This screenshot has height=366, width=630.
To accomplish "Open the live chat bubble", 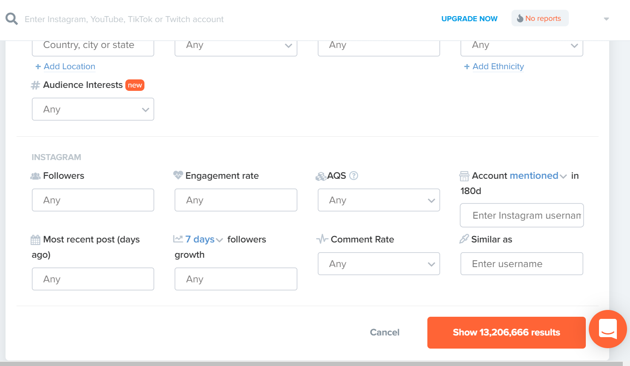I will click(607, 329).
